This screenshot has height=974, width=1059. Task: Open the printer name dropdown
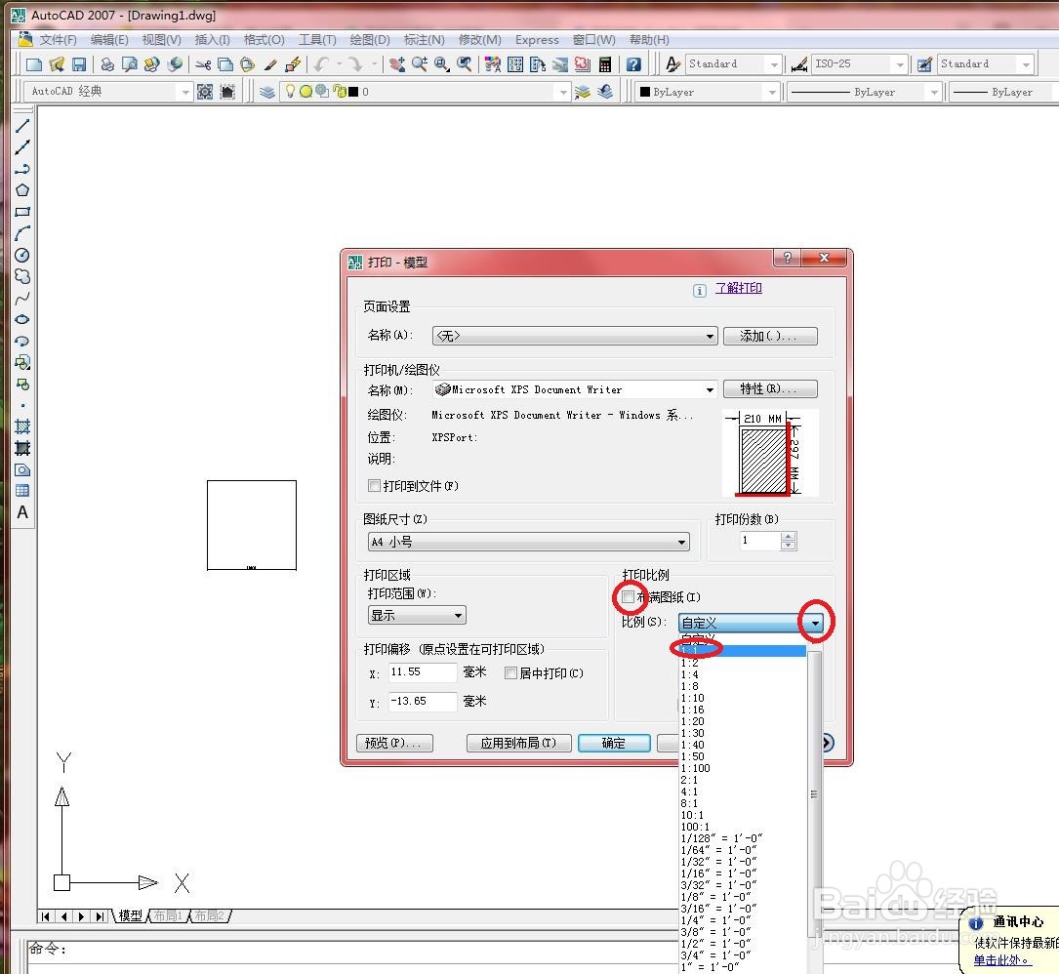tap(575, 389)
